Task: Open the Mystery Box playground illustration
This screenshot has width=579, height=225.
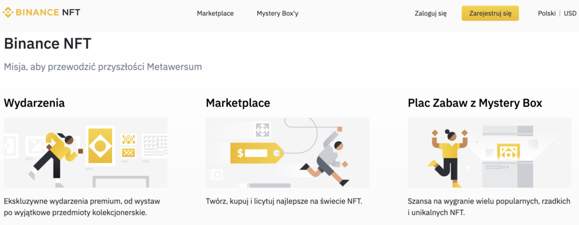Action: (490, 153)
